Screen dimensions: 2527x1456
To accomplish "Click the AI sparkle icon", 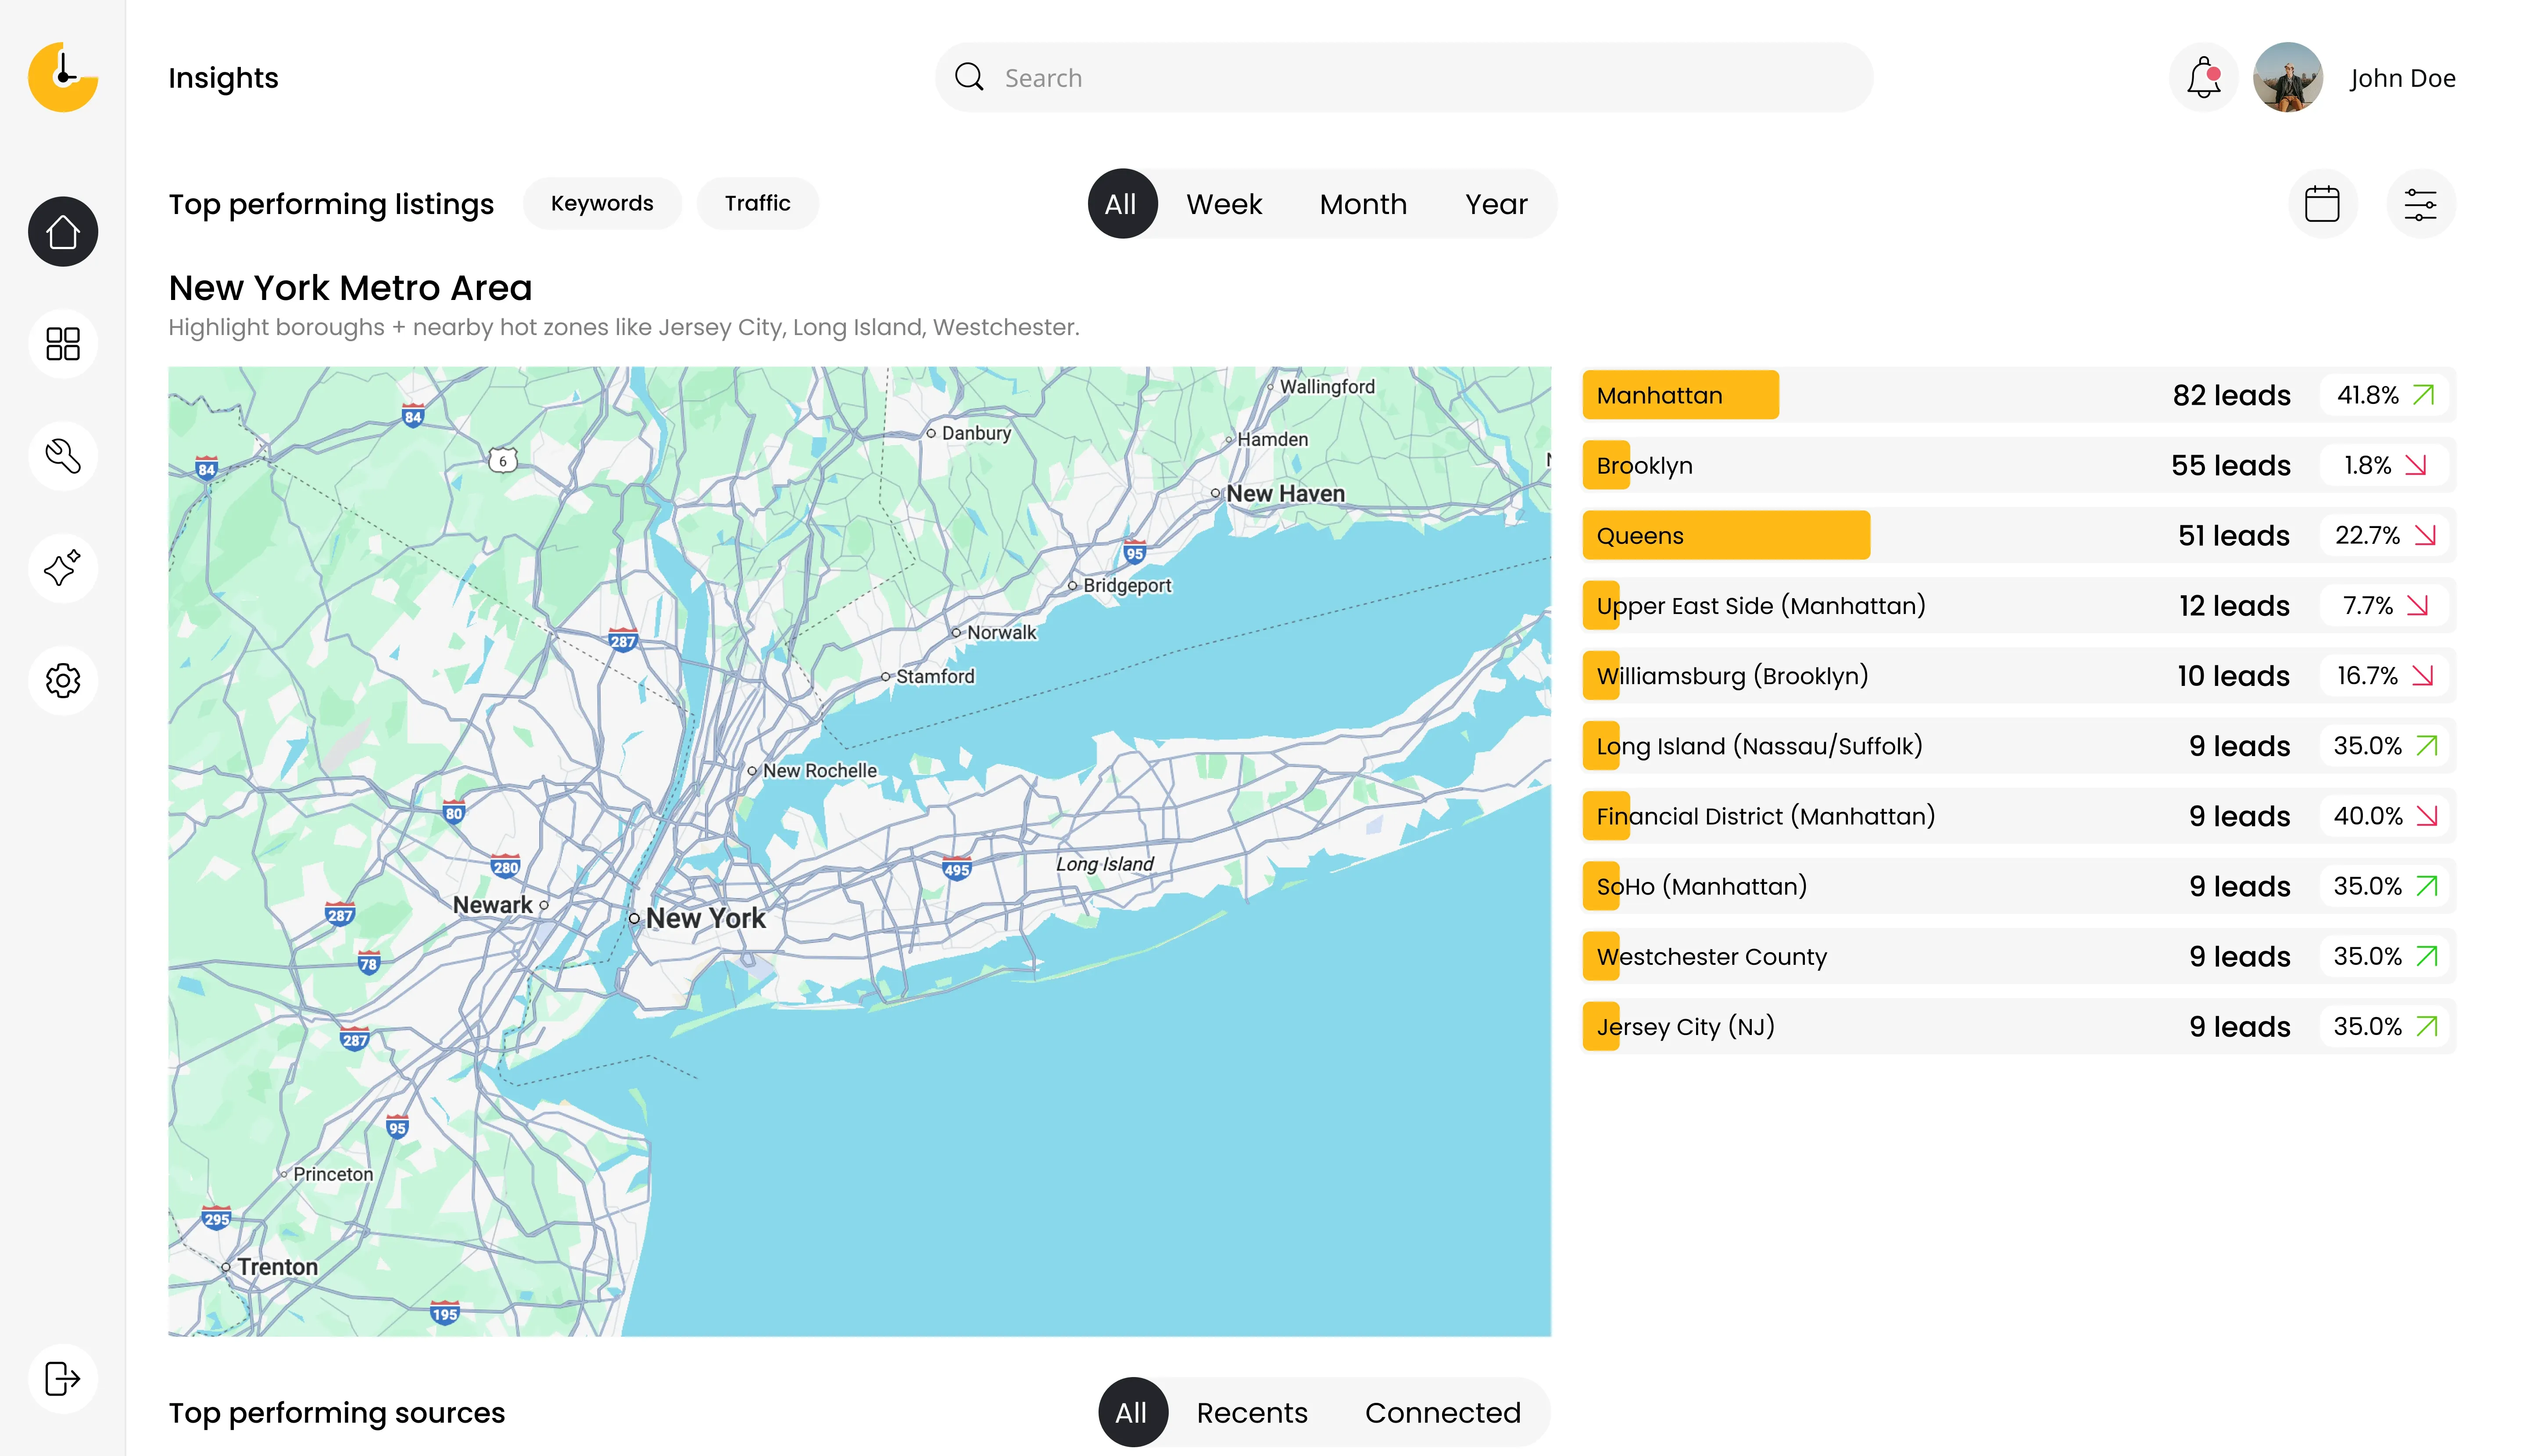I will 62,568.
